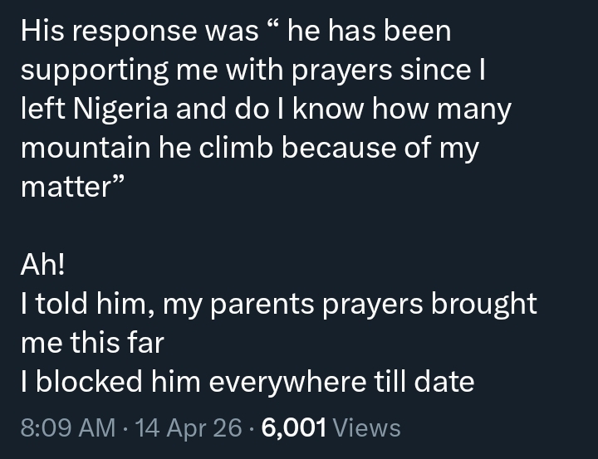The height and width of the screenshot is (459, 598).
Task: Click the word matter before the closing quote
Action: pos(61,187)
